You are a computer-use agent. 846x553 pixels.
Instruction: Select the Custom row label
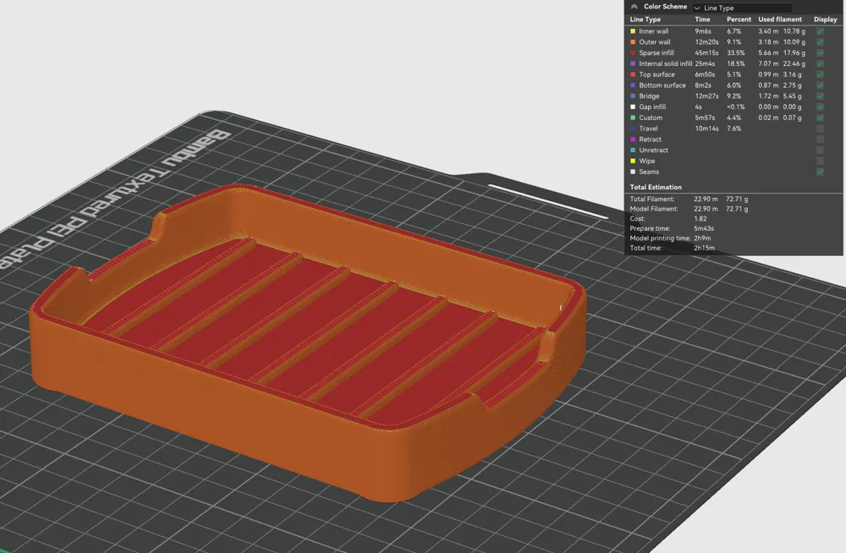tap(651, 118)
